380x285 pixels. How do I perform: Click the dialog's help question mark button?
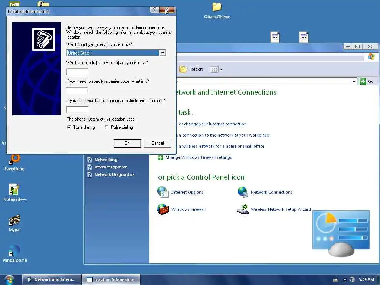[155, 10]
